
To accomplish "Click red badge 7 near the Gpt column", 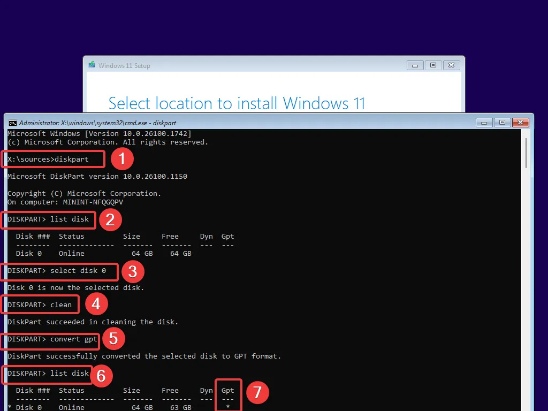I will (x=258, y=392).
